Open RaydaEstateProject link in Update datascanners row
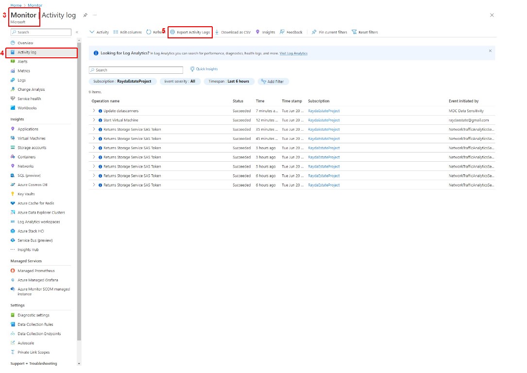 [323, 111]
